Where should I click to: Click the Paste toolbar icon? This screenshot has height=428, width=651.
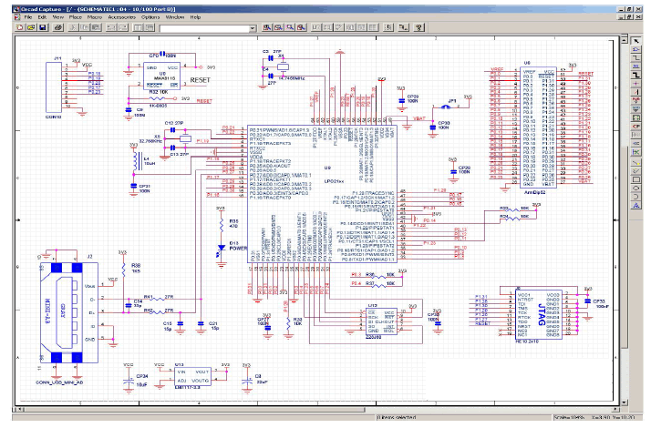tap(94, 28)
